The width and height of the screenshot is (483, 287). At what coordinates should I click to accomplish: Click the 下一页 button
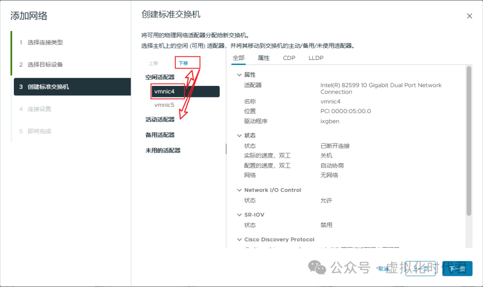[457, 268]
